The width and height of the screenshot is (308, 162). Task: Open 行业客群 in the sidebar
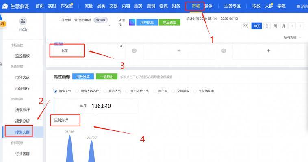(23, 153)
